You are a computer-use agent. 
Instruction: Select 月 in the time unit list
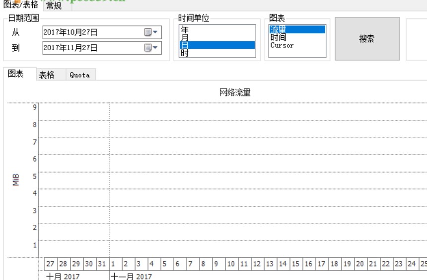pos(217,37)
